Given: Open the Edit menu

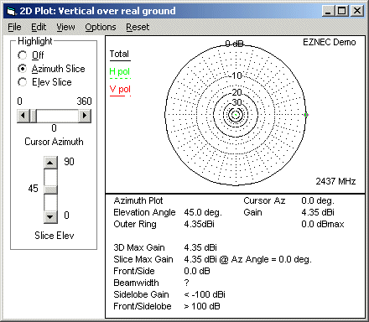Looking at the screenshot, I should (x=39, y=27).
